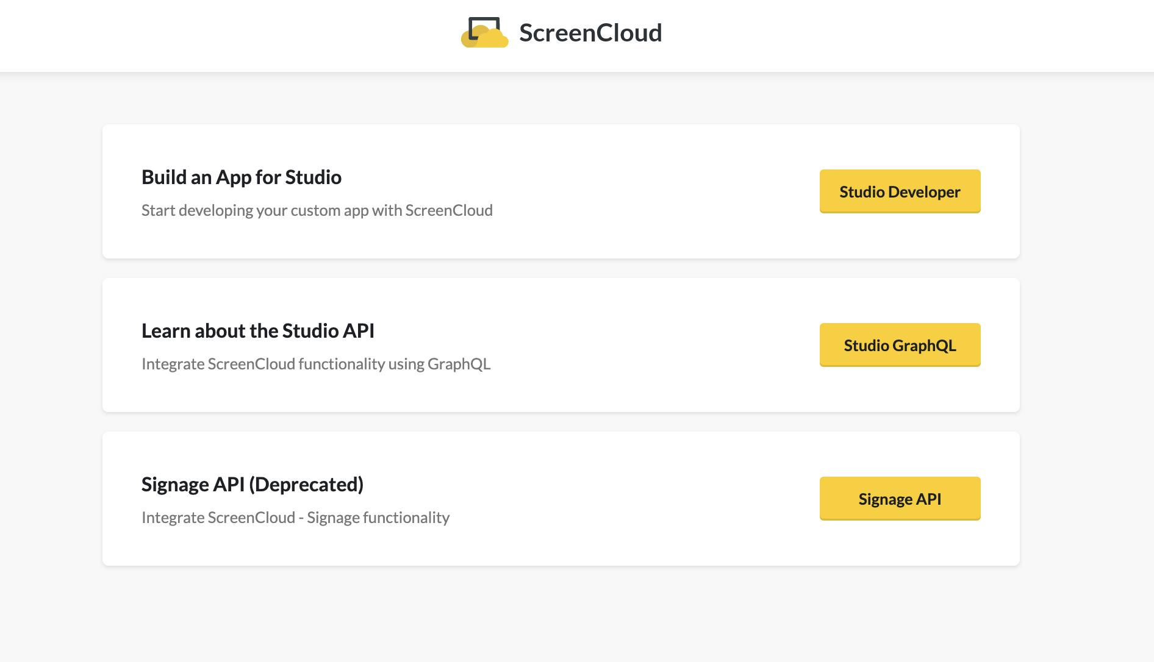Click the "Signage API (Deprecated)" heading
The width and height of the screenshot is (1154, 662).
point(253,485)
